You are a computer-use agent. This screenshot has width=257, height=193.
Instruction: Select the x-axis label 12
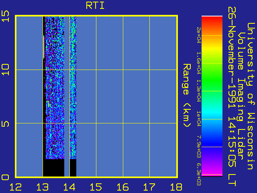tap(16, 187)
